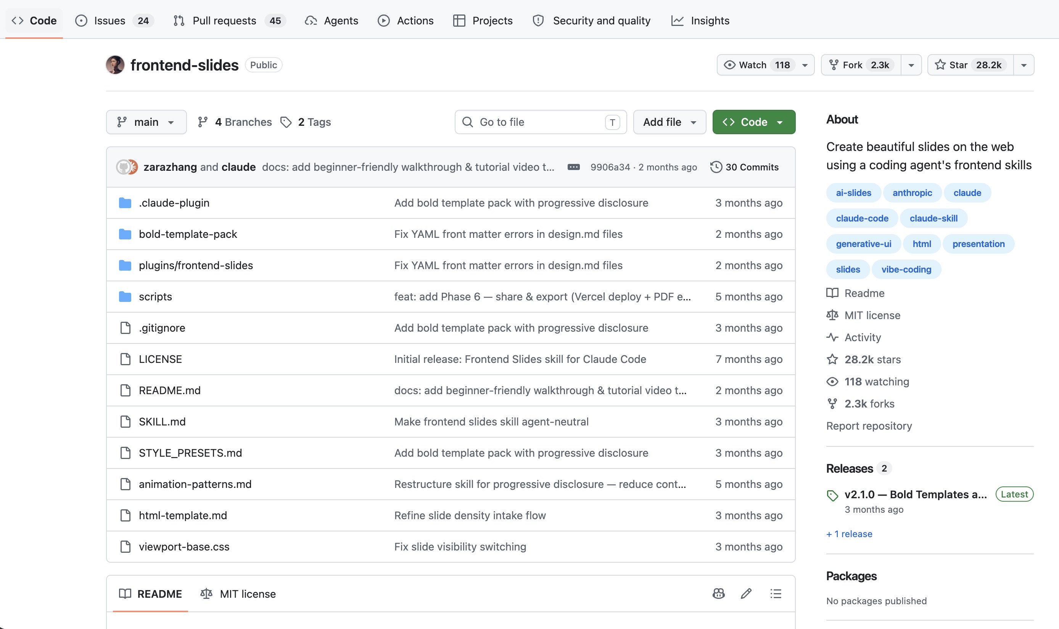Open the green Code dropdown
This screenshot has width=1059, height=629.
pyautogui.click(x=754, y=122)
